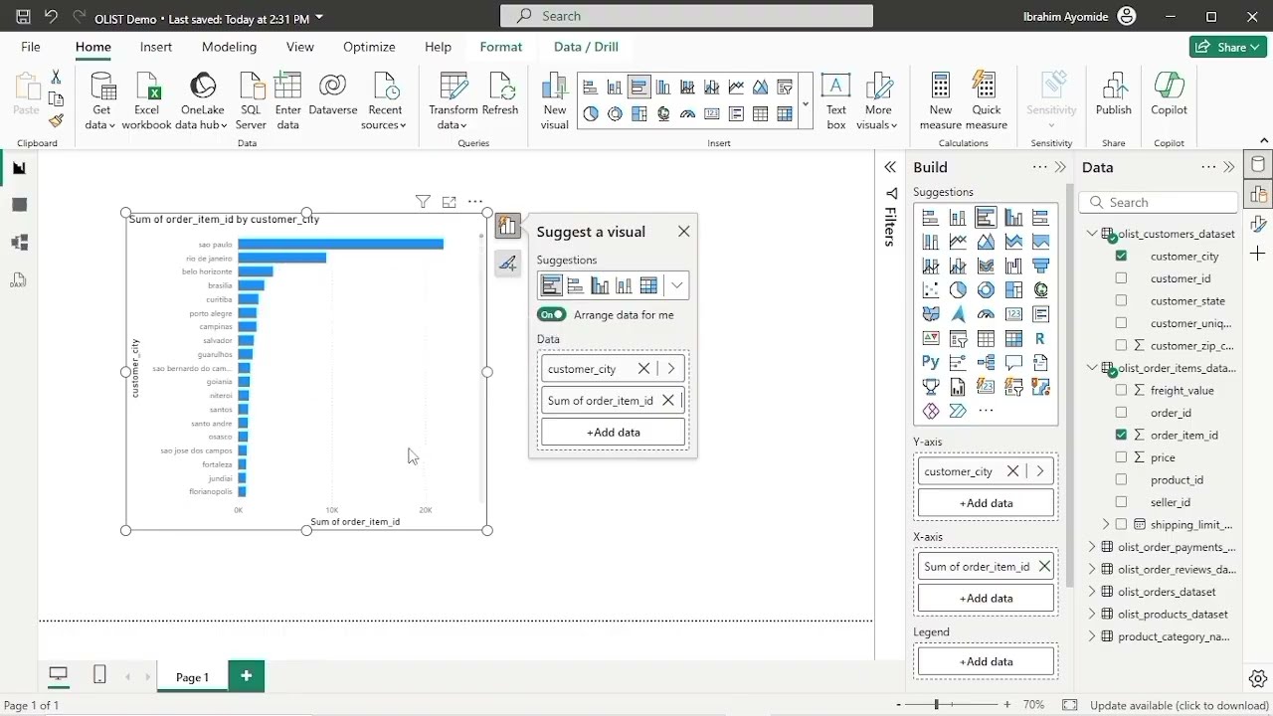
Task: Expand the olist_order_reviews table
Action: point(1092,569)
